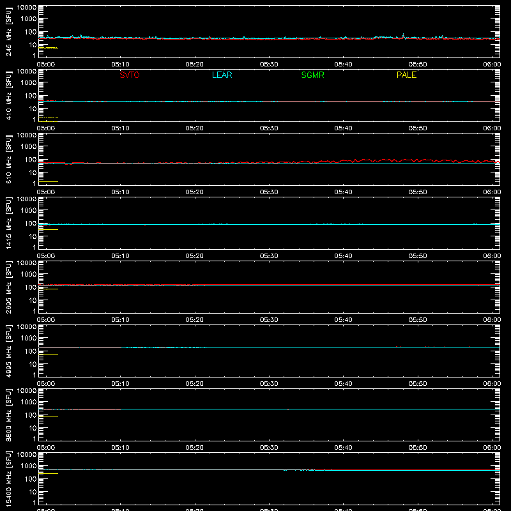Click the 05:00 time label under 610 MHz plot
This screenshot has height=511, width=511.
[x=46, y=192]
